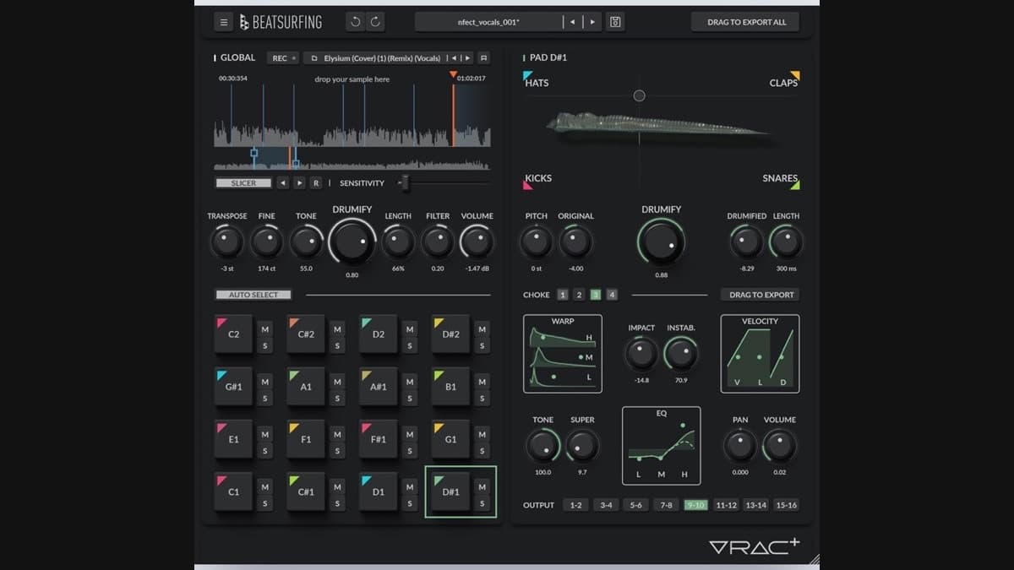Select choke group 3

596,295
